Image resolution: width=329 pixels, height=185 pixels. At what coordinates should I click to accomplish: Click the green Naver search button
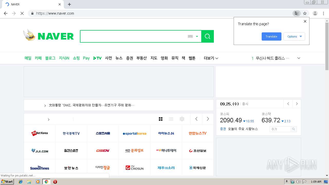(x=207, y=36)
